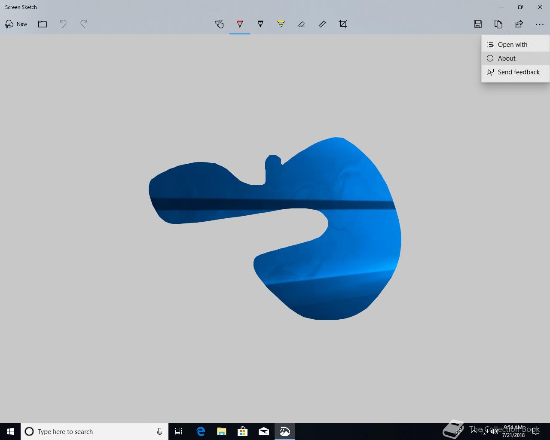Toggle the ruler tool
The image size is (550, 440).
point(322,24)
